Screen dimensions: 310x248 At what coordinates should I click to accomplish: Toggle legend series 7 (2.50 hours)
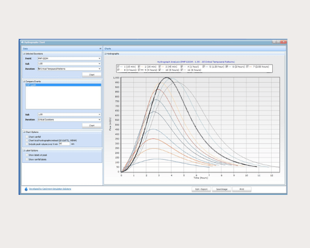[x=247, y=67]
